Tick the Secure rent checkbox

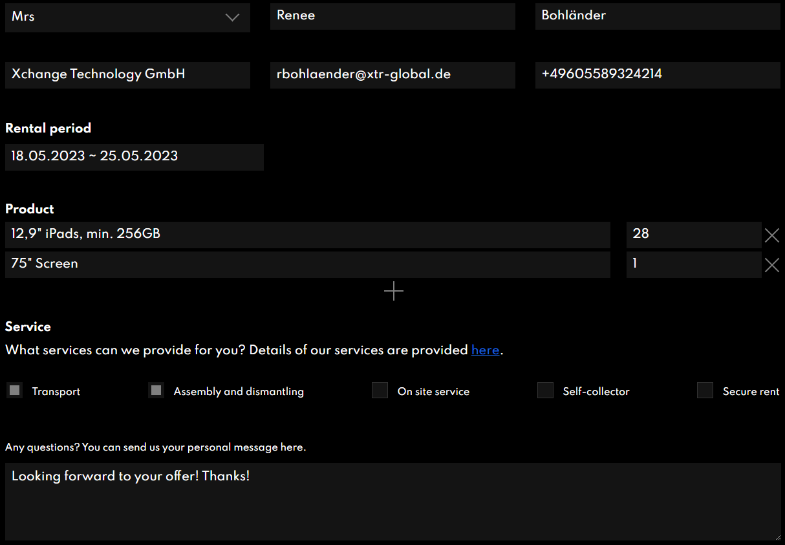pos(705,390)
